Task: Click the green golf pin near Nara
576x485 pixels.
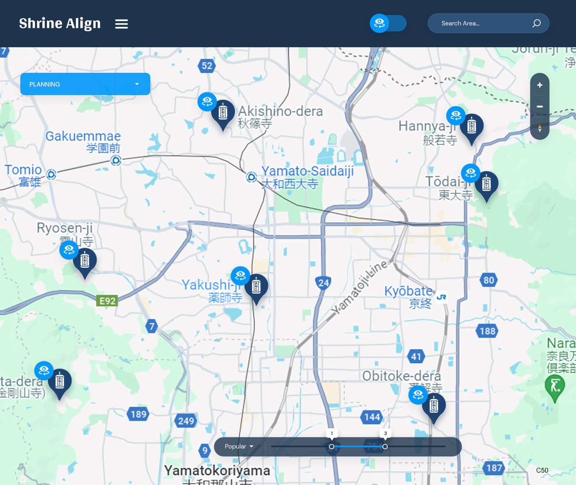Action: coord(555,388)
